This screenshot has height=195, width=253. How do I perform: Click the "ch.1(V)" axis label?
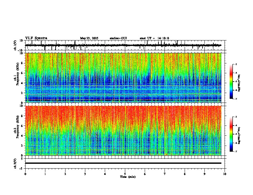pos(15,45)
